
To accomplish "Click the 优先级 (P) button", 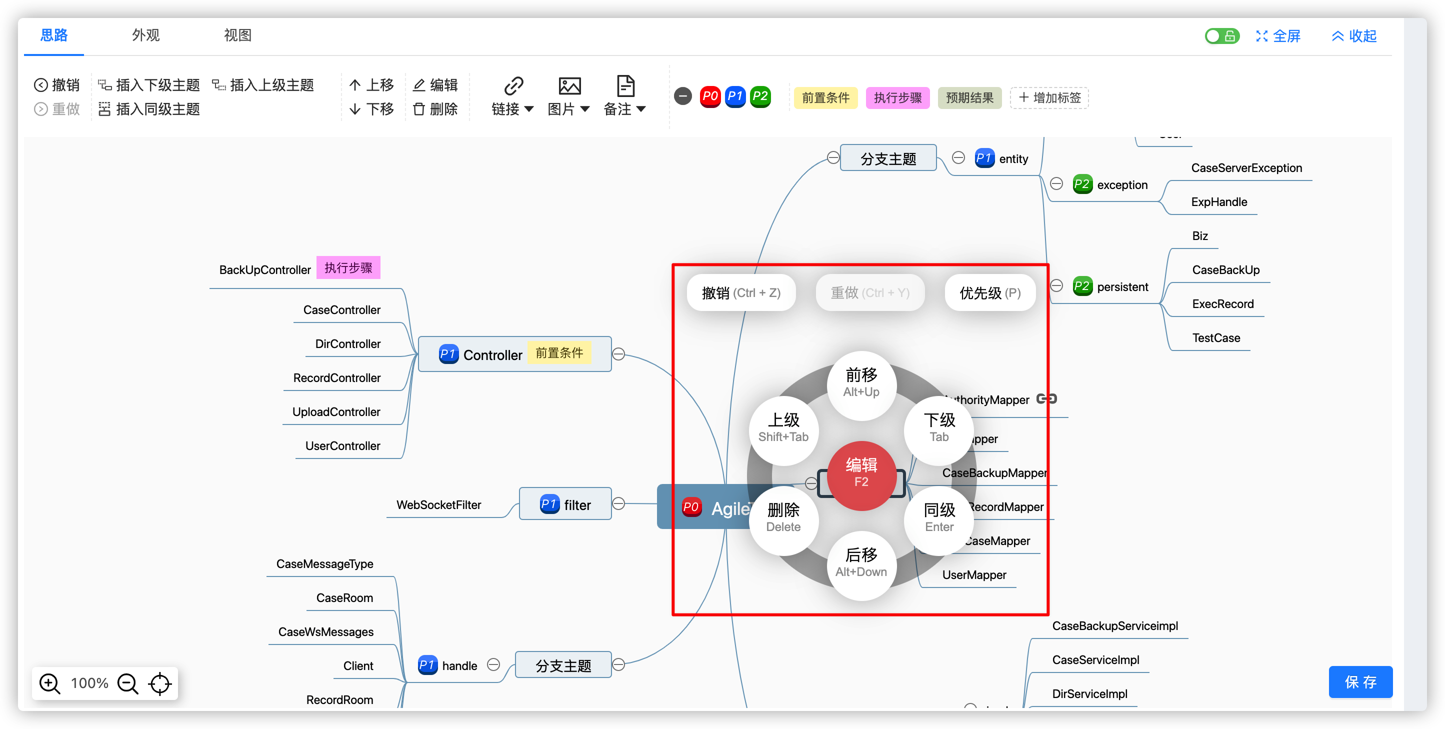I will click(x=990, y=292).
